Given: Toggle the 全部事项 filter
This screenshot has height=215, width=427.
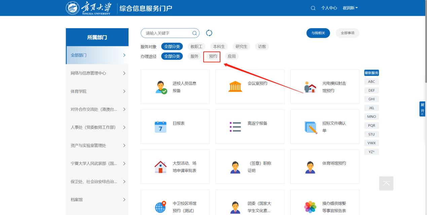Looking at the screenshot, I should point(347,33).
